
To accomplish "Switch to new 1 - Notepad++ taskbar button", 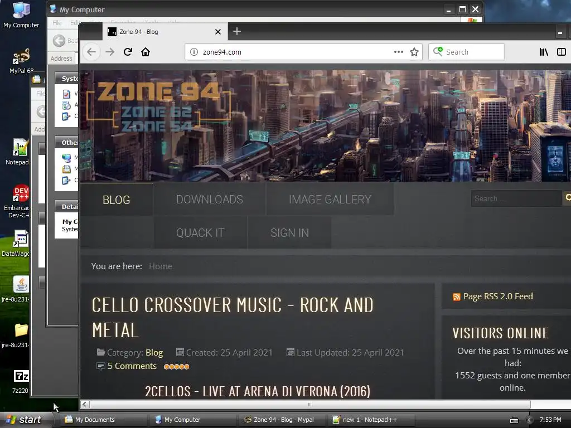I will [371, 420].
